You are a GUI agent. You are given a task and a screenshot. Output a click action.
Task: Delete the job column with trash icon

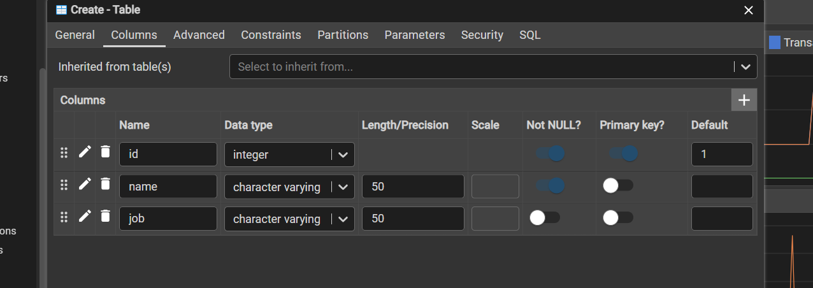point(106,217)
